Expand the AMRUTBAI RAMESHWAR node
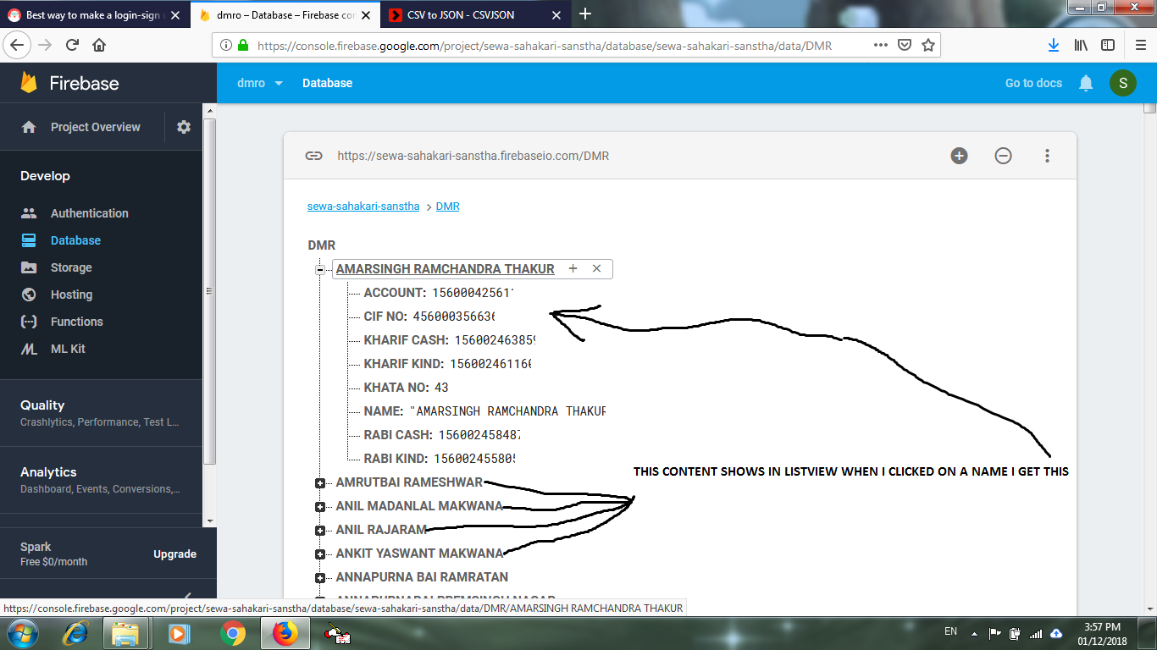This screenshot has width=1157, height=650. [x=320, y=483]
